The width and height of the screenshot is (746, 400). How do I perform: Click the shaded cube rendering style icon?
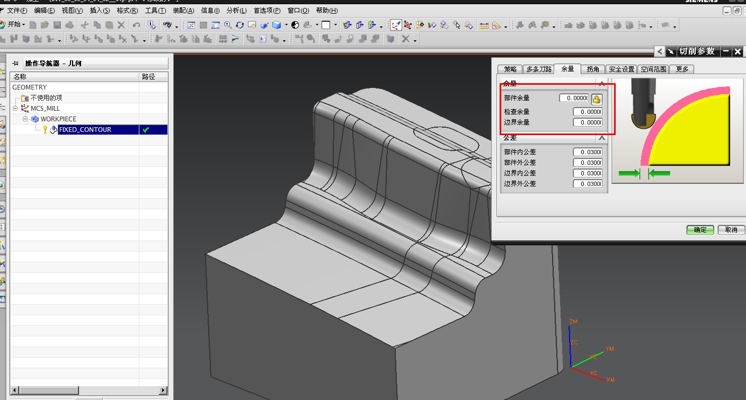(x=277, y=25)
